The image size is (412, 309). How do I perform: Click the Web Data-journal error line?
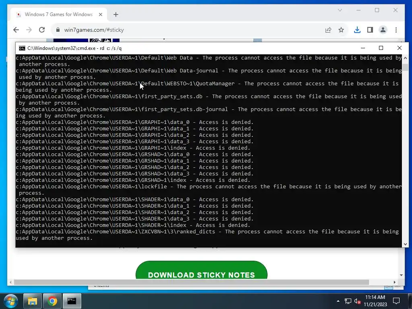coord(209,74)
